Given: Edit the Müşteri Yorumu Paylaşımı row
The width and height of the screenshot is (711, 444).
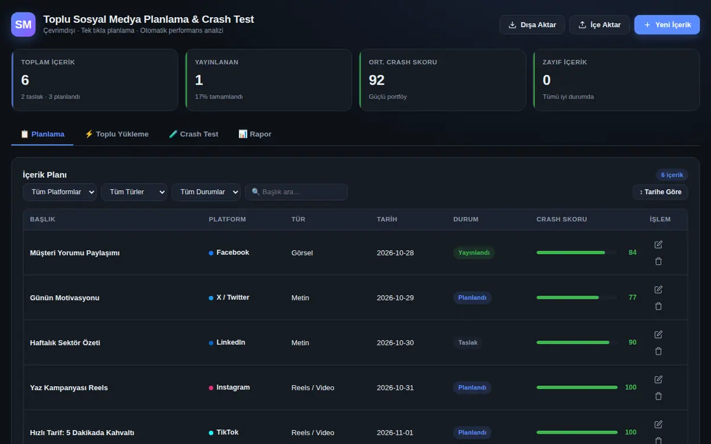Looking at the screenshot, I should coord(658,244).
